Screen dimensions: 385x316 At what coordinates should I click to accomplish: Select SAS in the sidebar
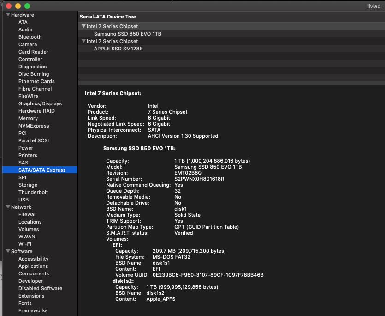pyautogui.click(x=23, y=163)
